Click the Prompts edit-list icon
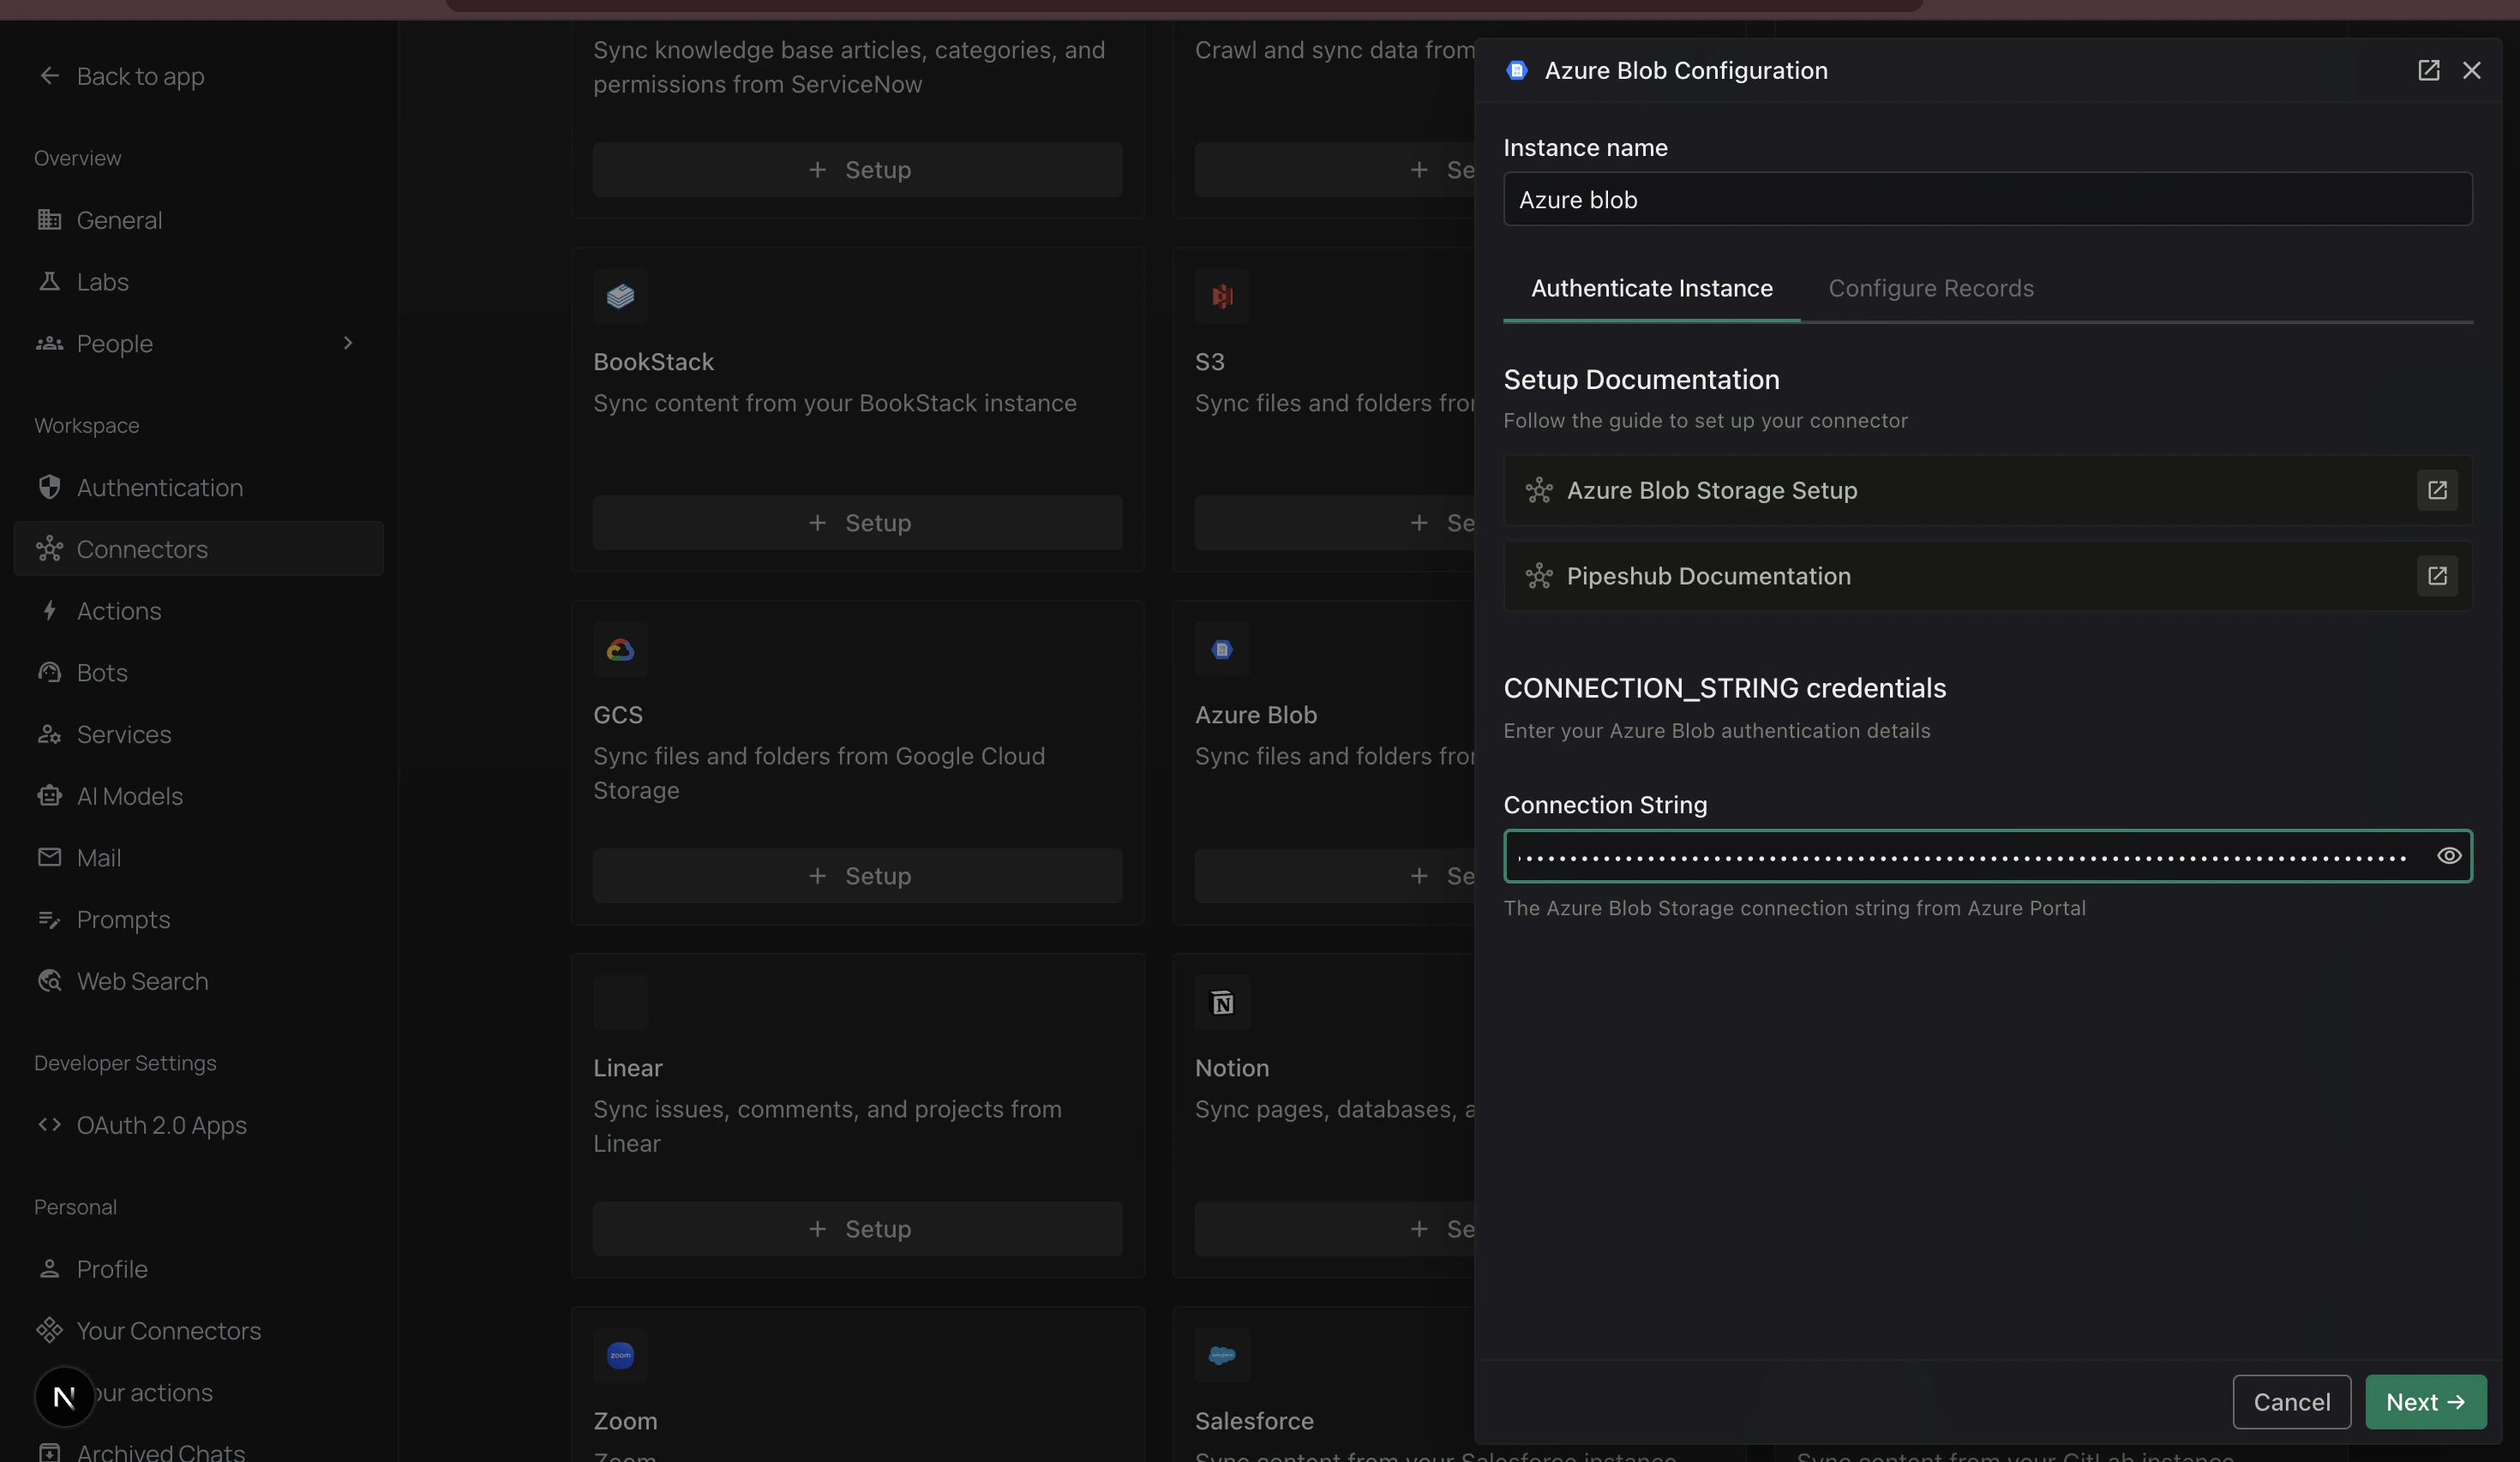The width and height of the screenshot is (2520, 1462). (49, 919)
